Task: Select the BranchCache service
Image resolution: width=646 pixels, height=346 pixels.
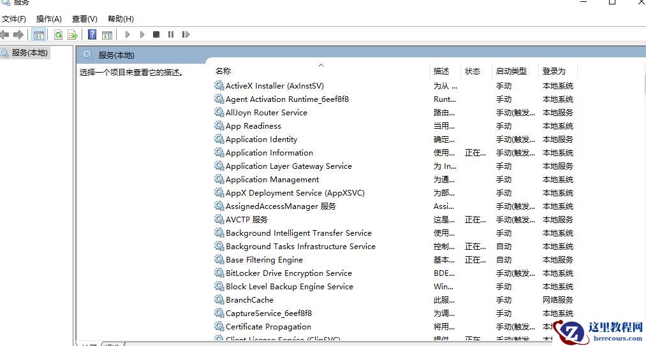Action: (x=250, y=300)
